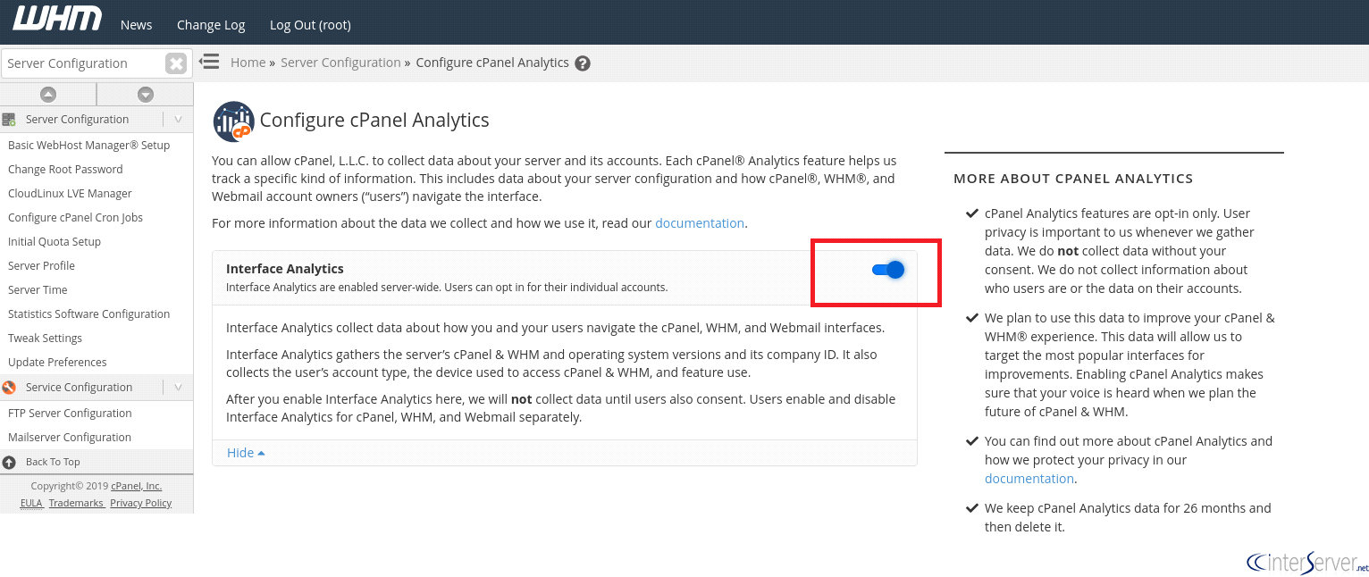Image resolution: width=1369 pixels, height=577 pixels.
Task: Click MORE ABOUT CPANEL ANALYTICS heading
Action: pyautogui.click(x=1073, y=179)
